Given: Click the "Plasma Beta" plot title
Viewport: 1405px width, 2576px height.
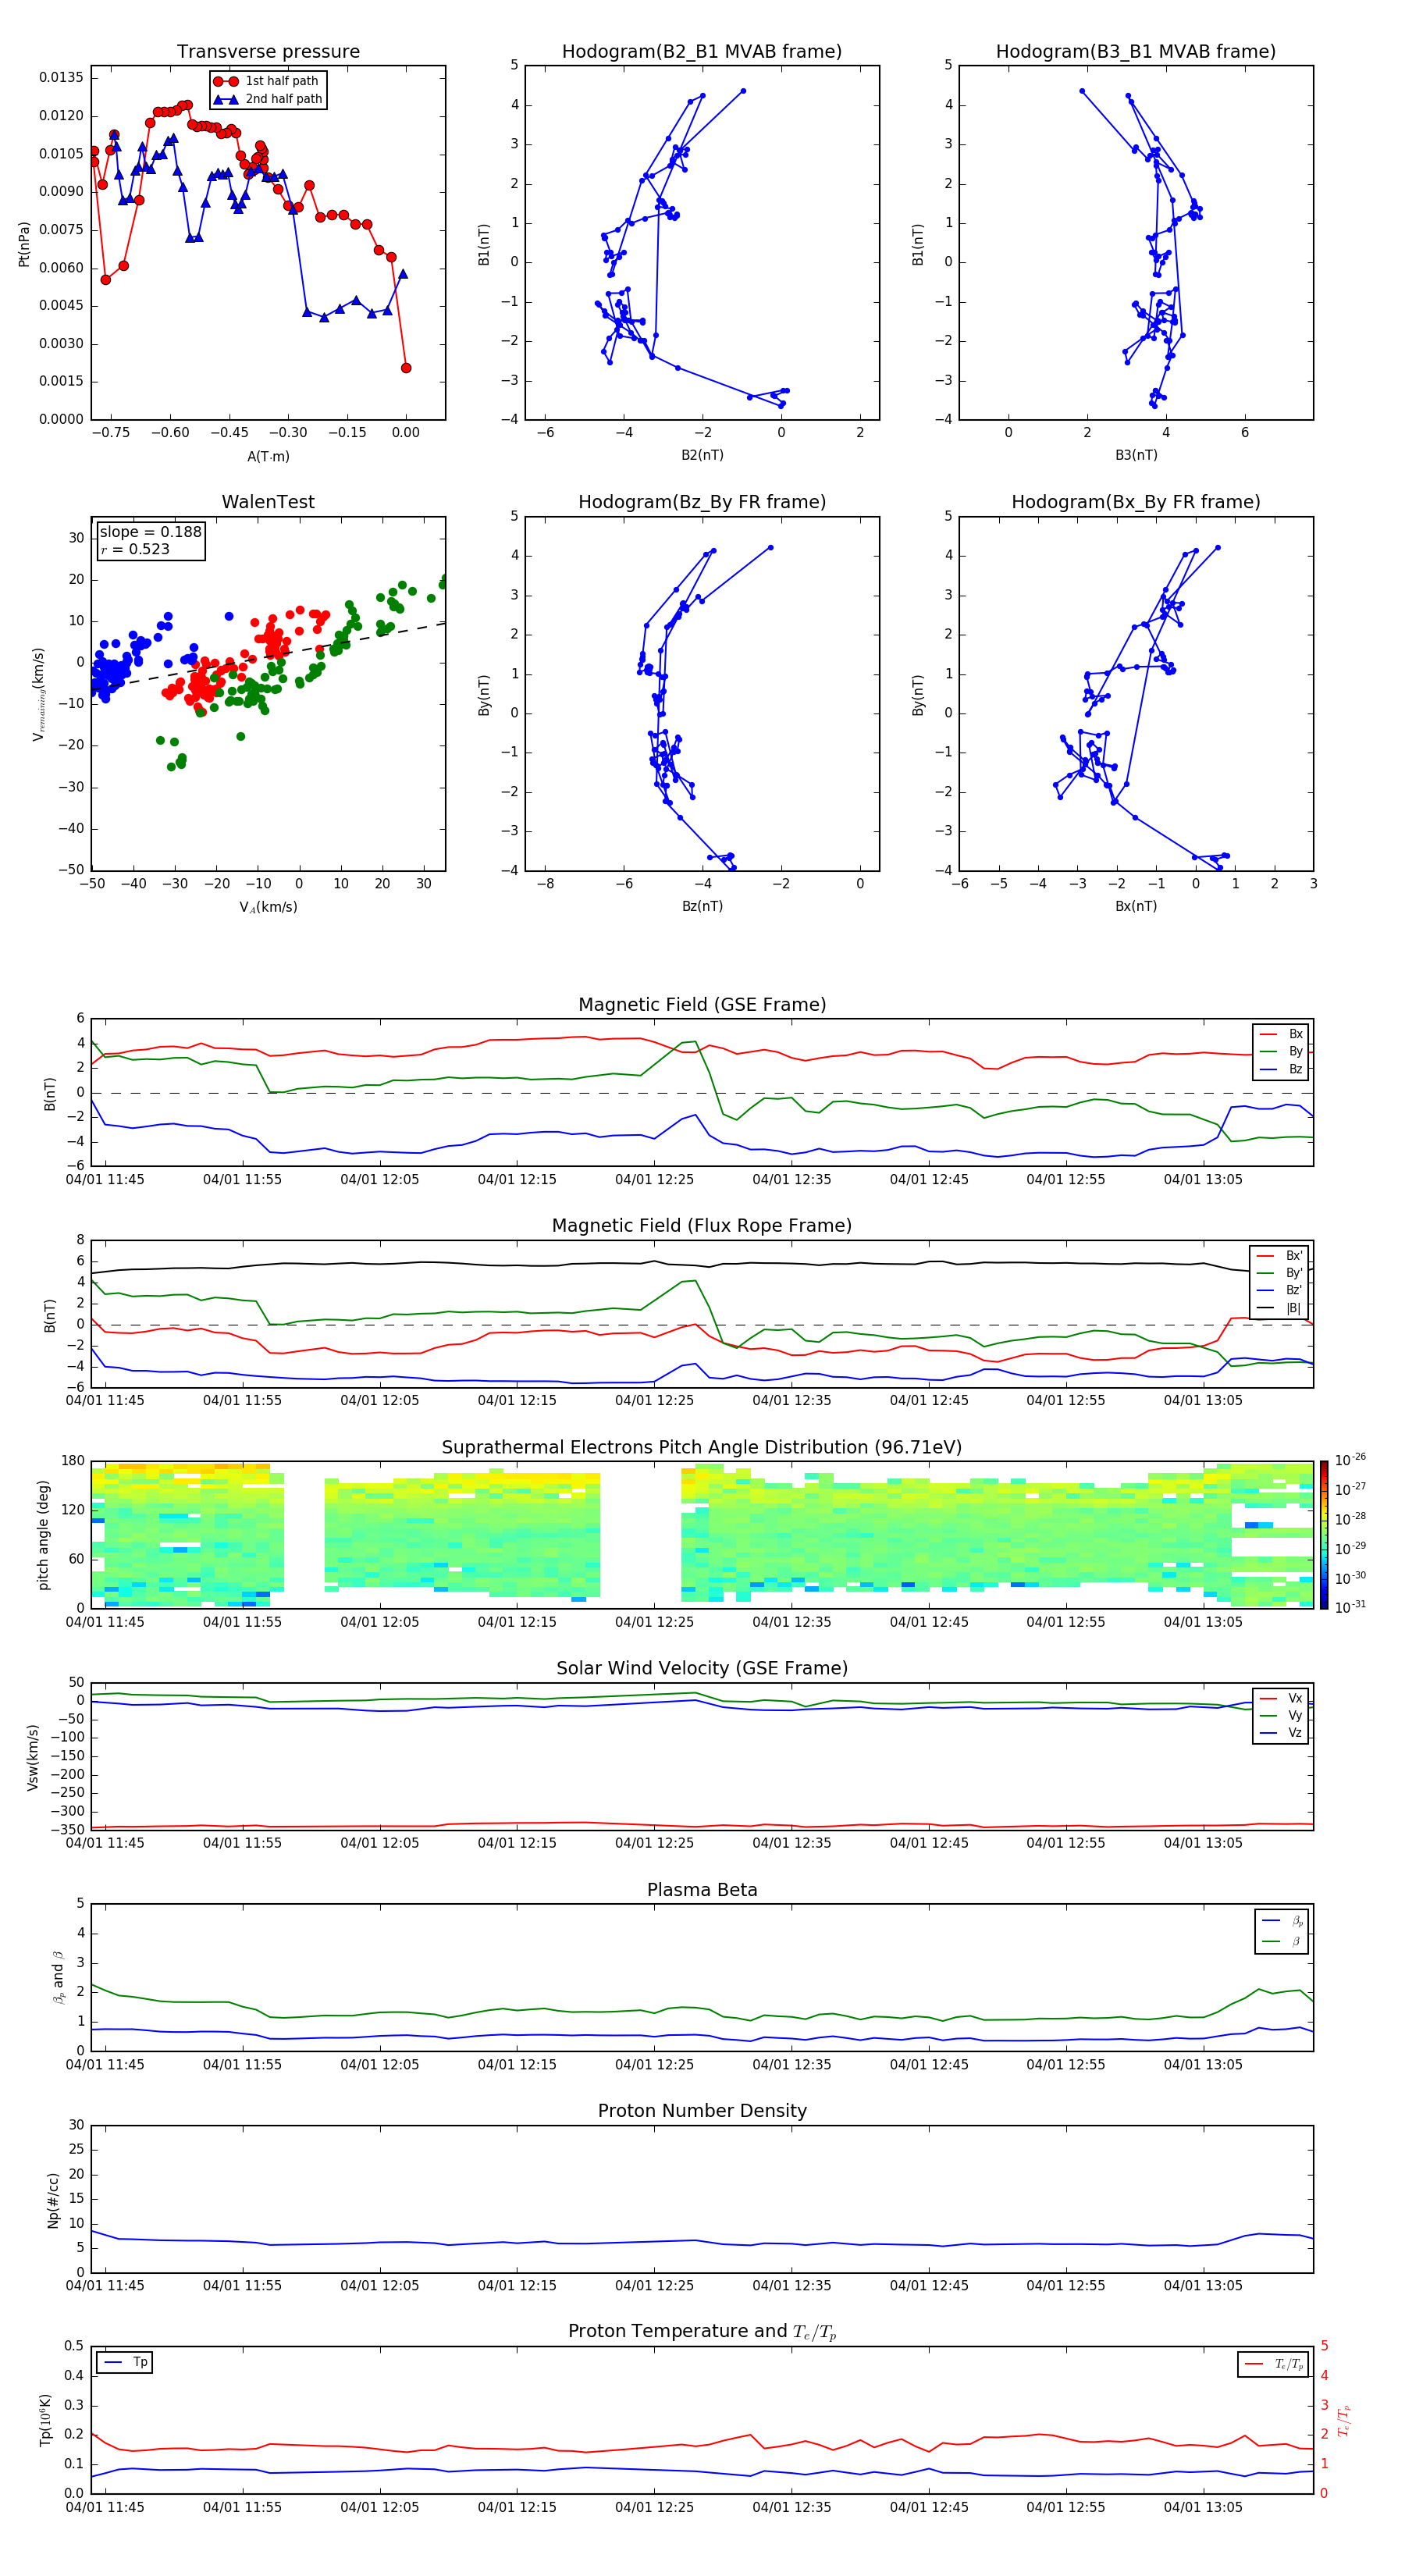Looking at the screenshot, I should (702, 1890).
